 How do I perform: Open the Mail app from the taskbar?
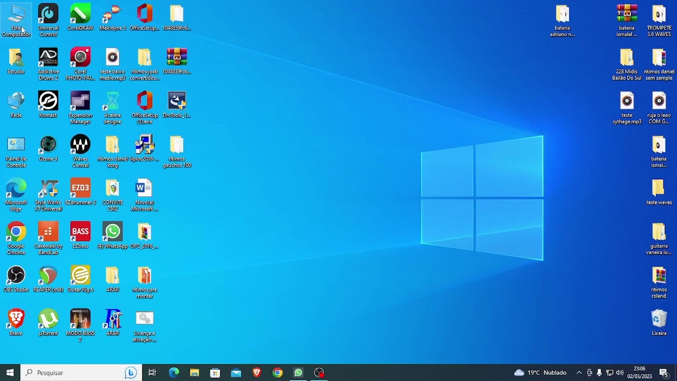(x=236, y=373)
